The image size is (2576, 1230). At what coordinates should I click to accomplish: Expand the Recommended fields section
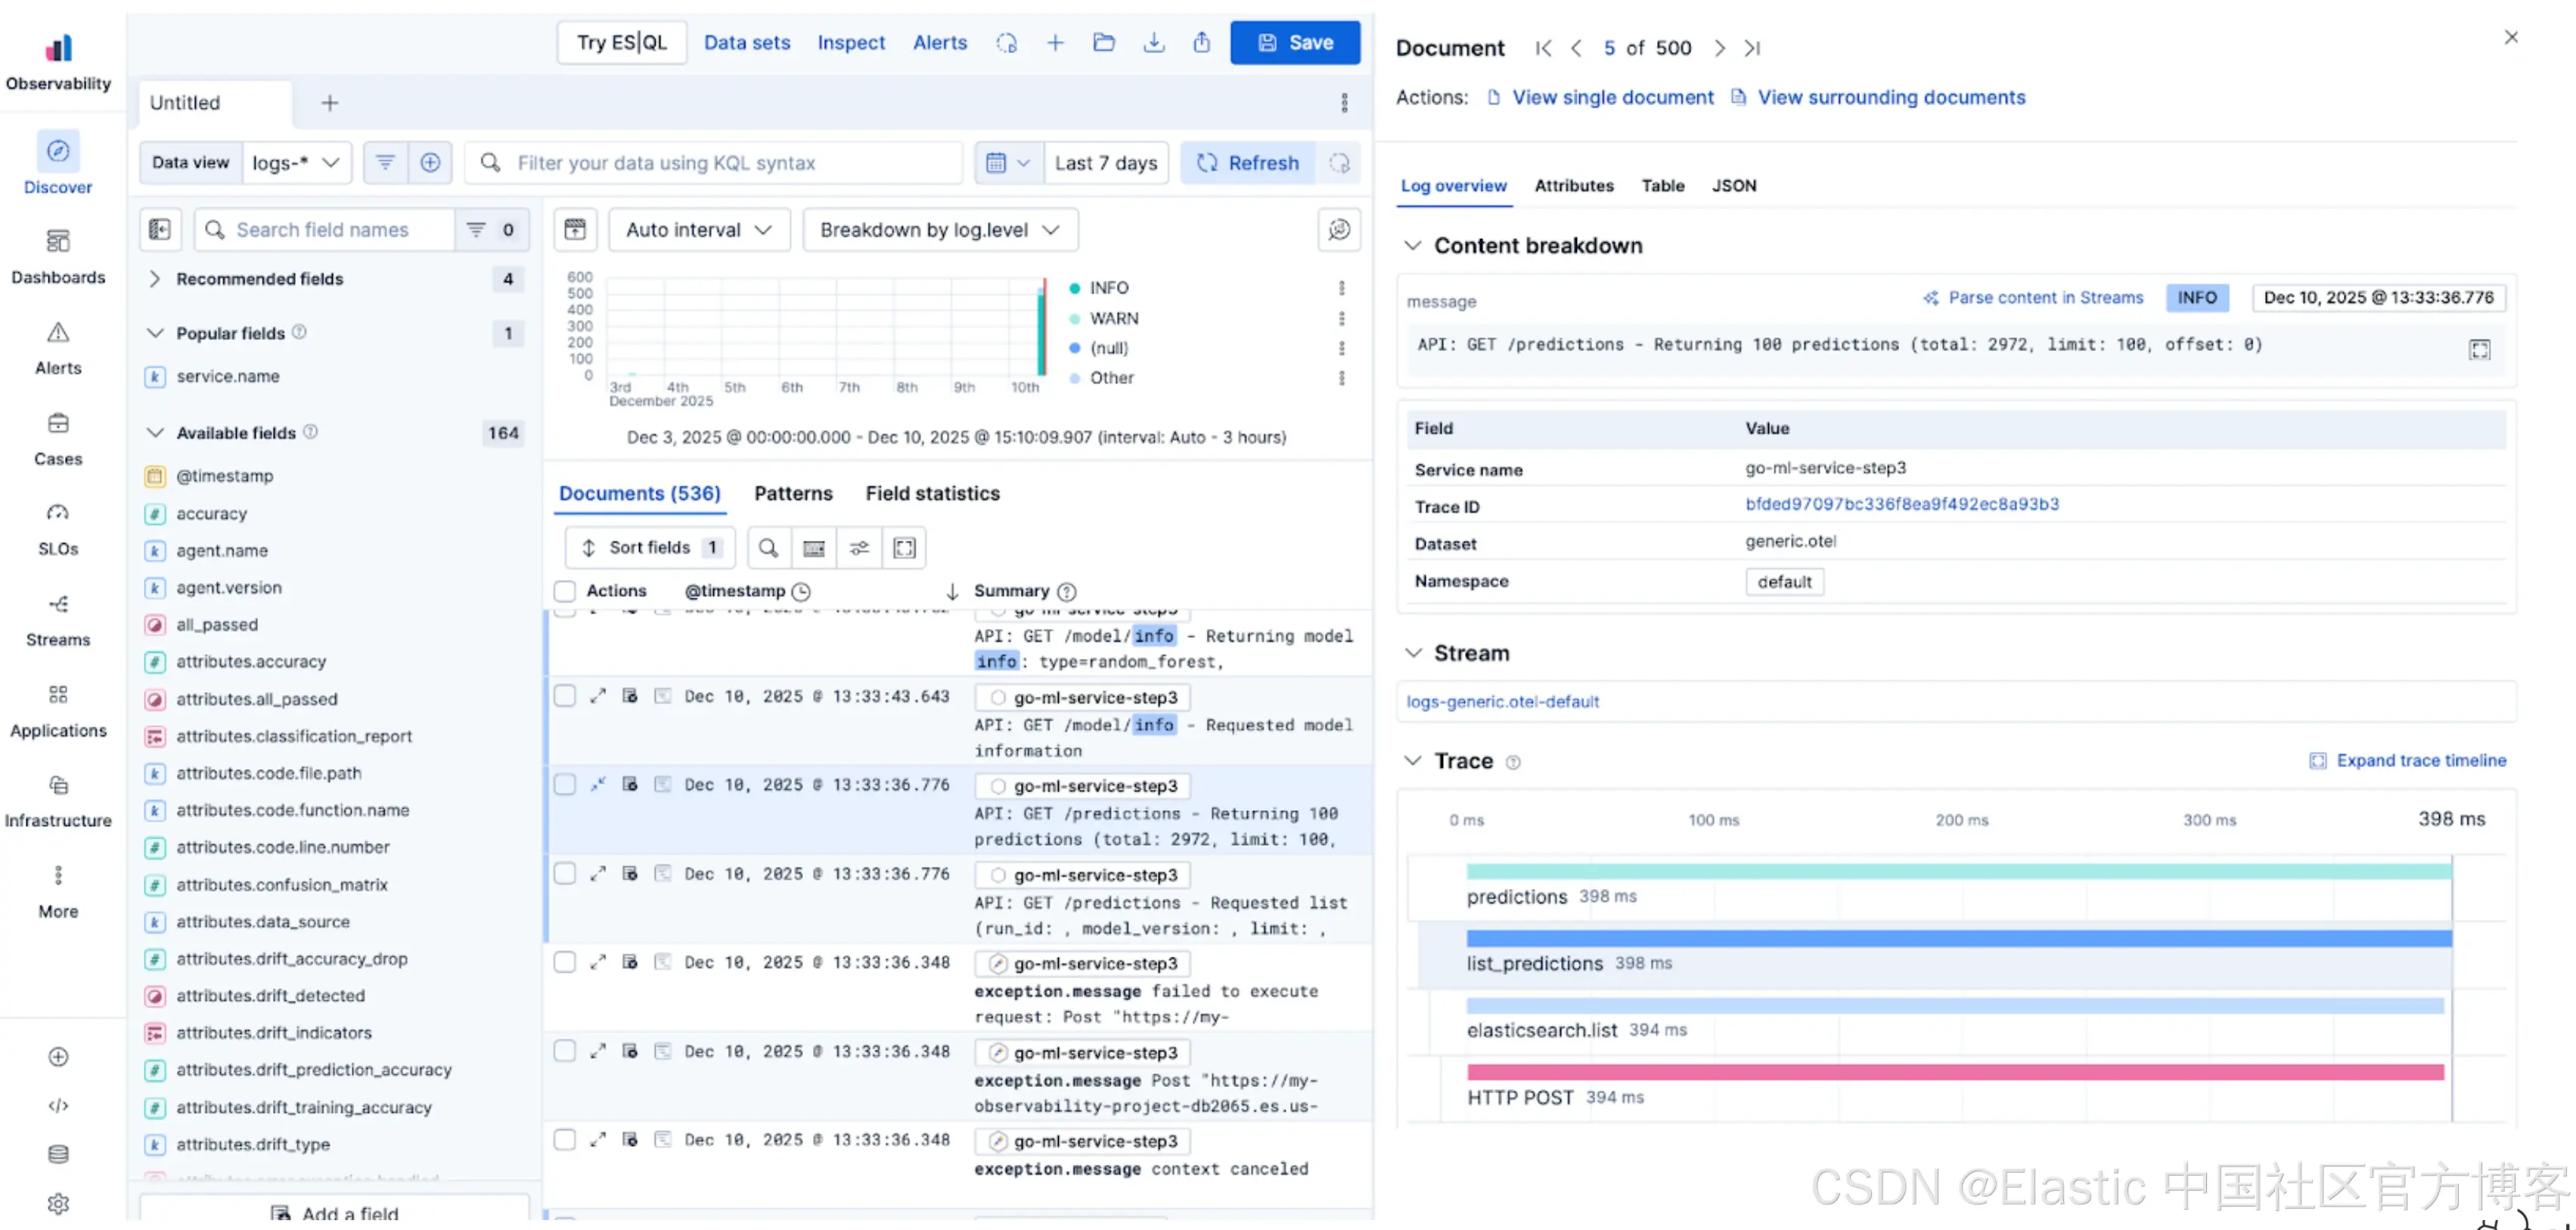click(x=260, y=279)
